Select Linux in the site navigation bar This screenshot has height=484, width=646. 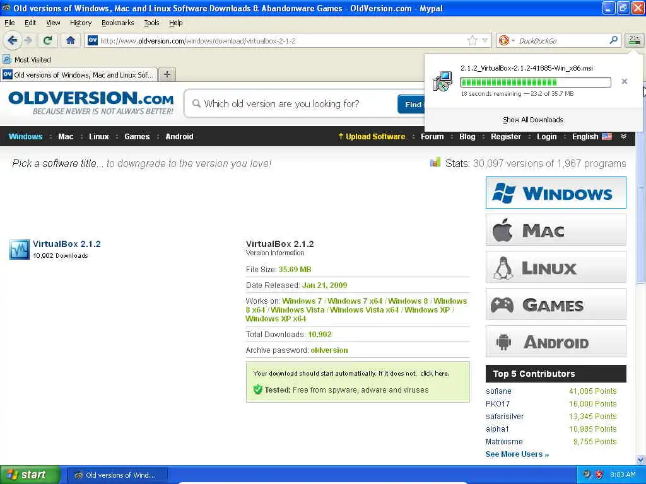click(99, 137)
